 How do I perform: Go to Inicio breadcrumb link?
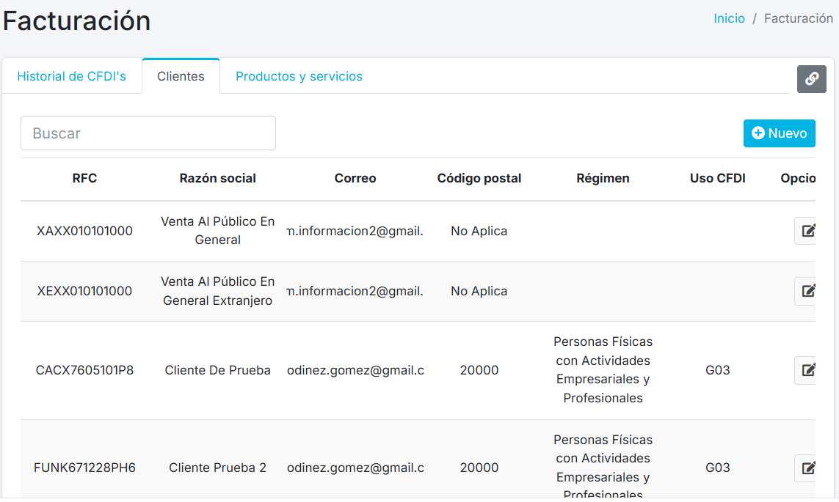[729, 18]
